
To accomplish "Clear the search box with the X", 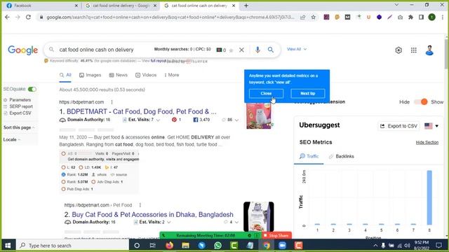I will click(241, 50).
